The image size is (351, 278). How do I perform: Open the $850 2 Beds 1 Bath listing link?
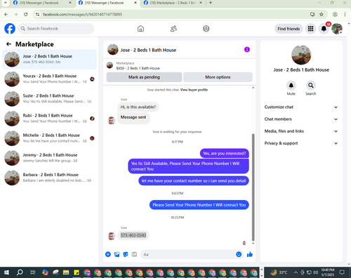138,68
